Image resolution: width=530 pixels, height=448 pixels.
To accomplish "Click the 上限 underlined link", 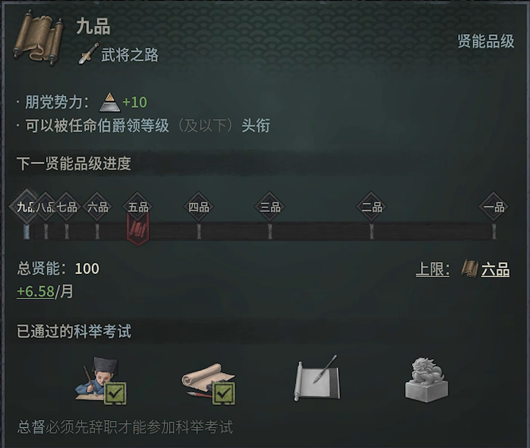I will click(433, 269).
